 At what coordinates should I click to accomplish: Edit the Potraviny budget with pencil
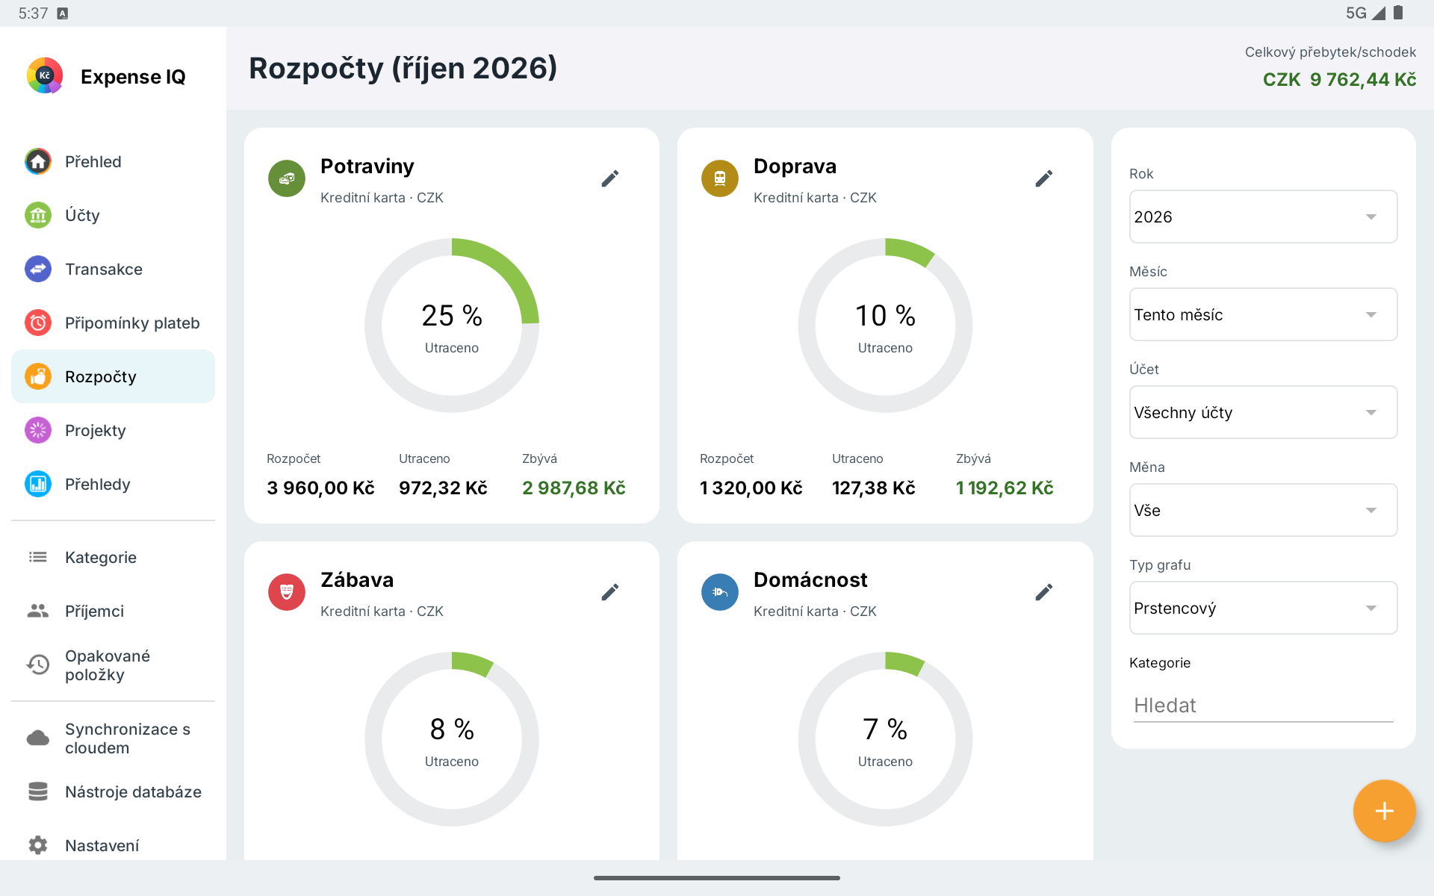point(610,178)
